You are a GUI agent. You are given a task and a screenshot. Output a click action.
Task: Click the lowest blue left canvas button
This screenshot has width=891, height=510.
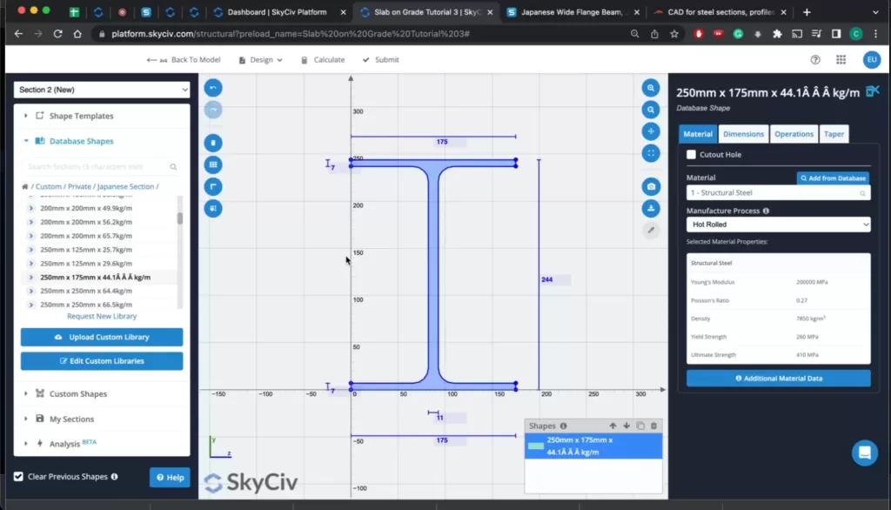point(213,209)
